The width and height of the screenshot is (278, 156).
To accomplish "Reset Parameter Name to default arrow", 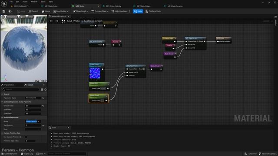I will click(43, 98).
